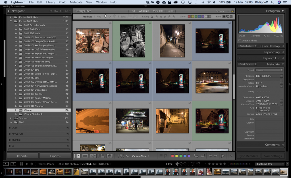This screenshot has height=178, width=291.
Task: Open metadata Preset None dropdown
Action: coord(269,70)
